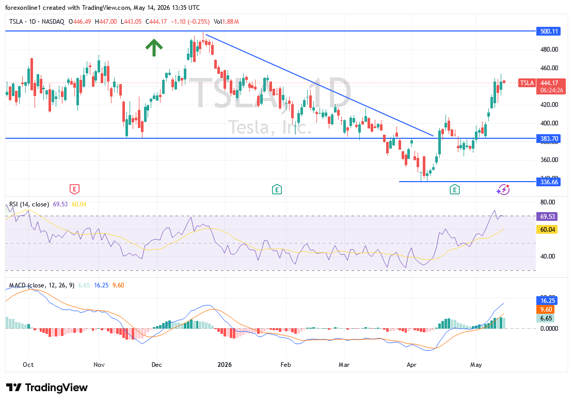
Task: Click the 2026 label on time axis
Action: (225, 365)
